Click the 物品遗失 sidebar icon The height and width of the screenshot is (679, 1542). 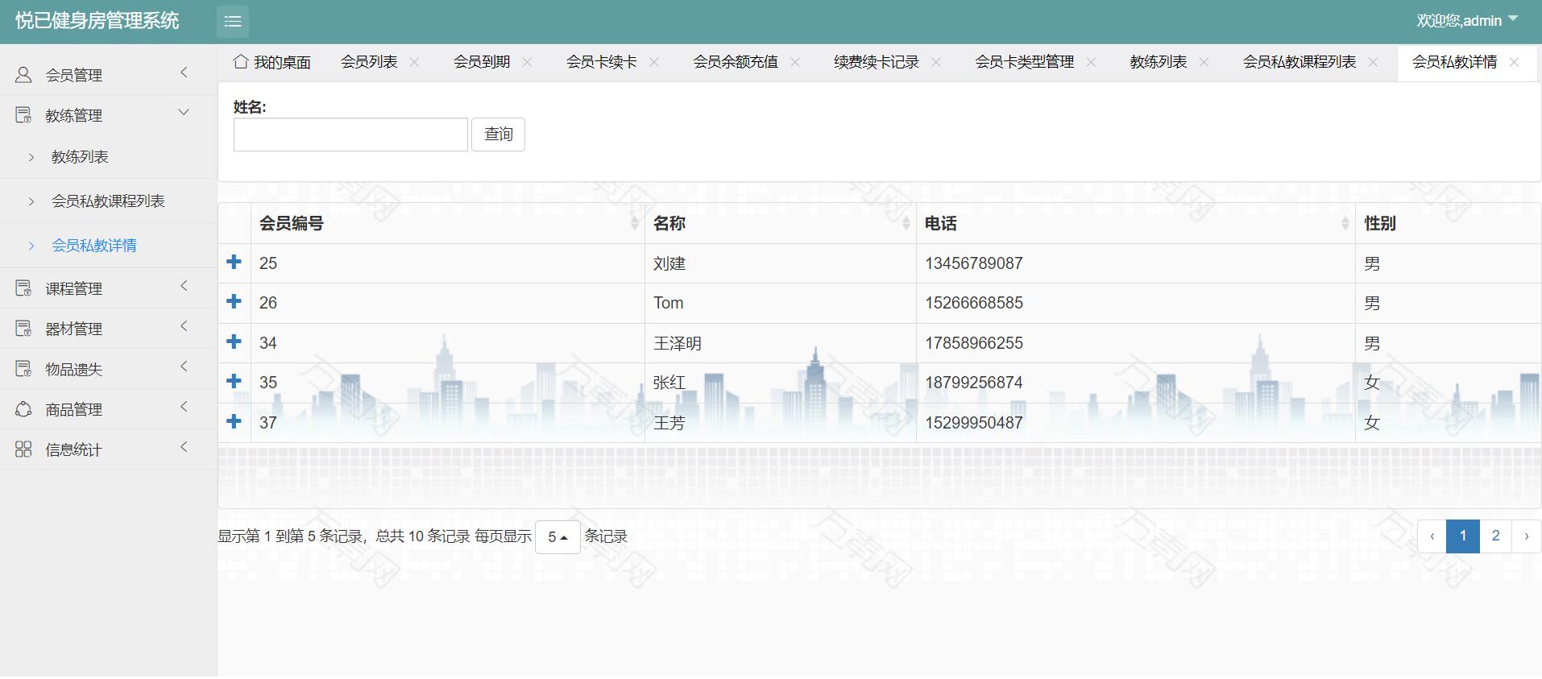[23, 369]
